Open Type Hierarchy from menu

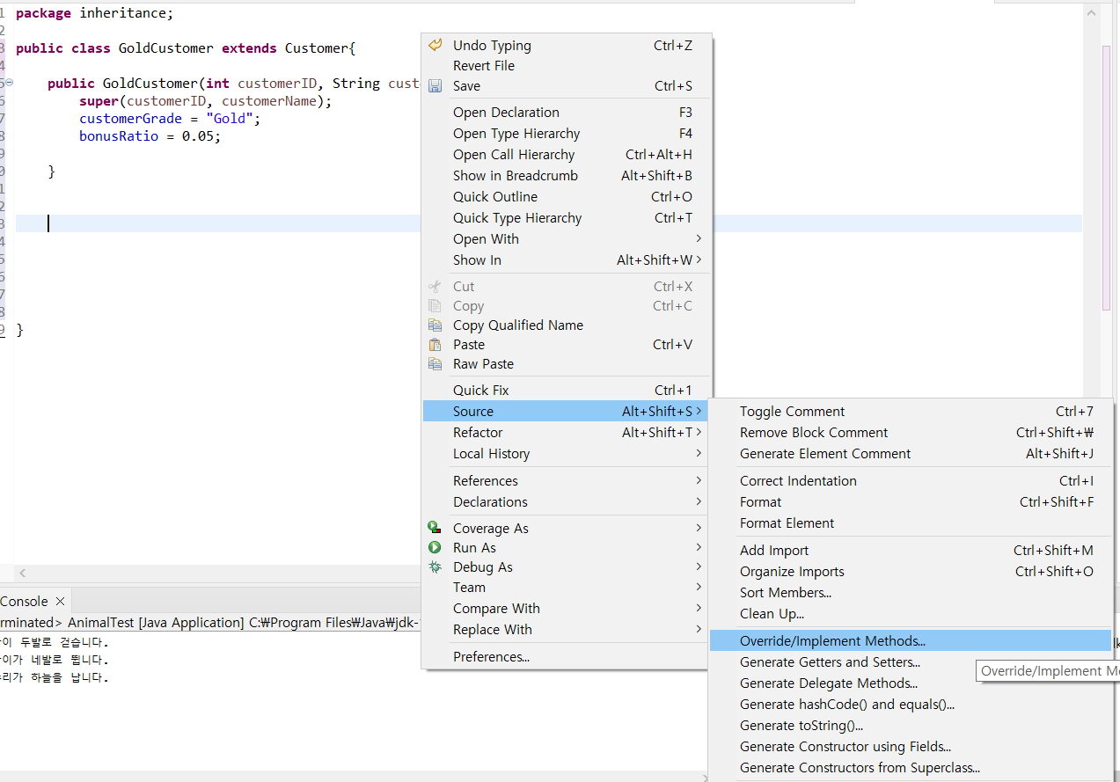[565, 134]
